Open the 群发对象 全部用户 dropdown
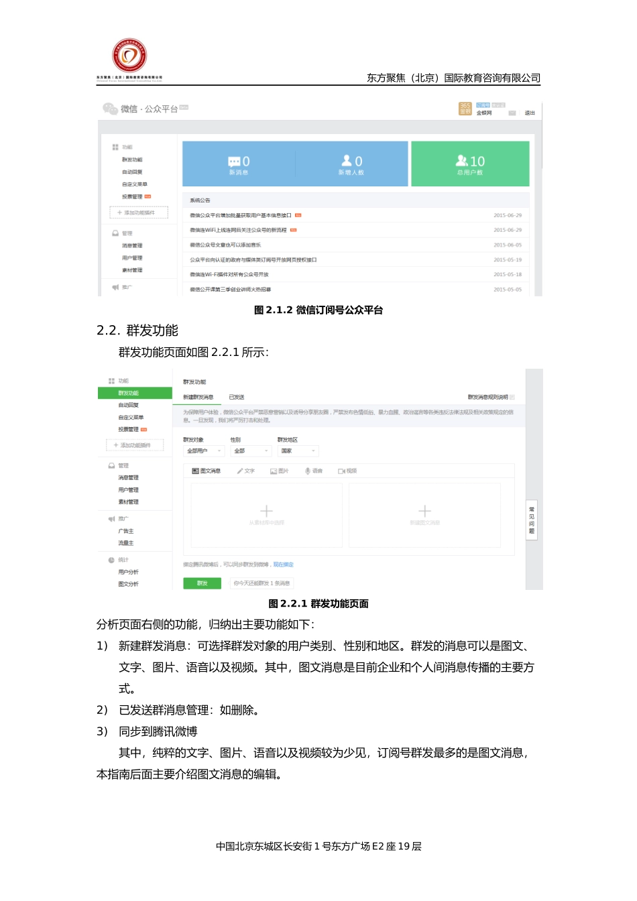637x901 pixels. [204, 451]
